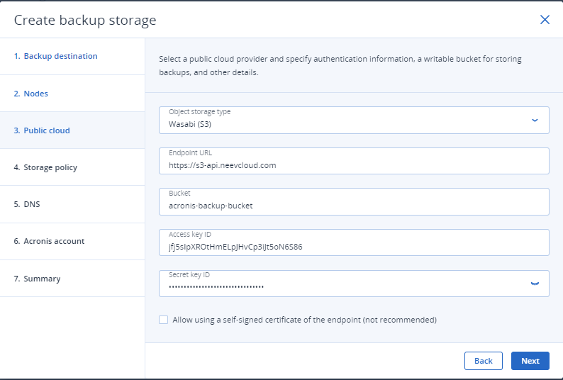563x380 pixels.
Task: Click the Back button
Action: [x=484, y=361]
